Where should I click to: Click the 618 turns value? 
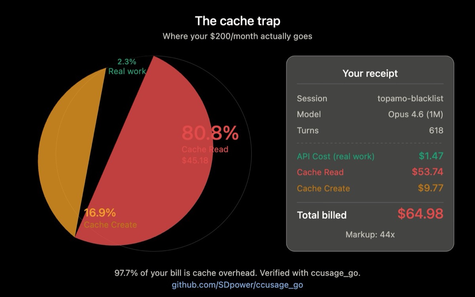(x=436, y=130)
